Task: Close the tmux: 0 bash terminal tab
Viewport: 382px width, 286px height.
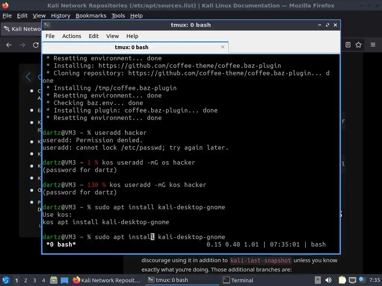Action: click(222, 47)
